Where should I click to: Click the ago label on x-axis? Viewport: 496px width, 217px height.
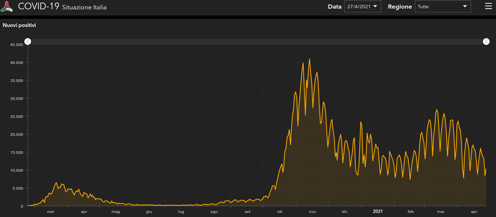(x=214, y=212)
